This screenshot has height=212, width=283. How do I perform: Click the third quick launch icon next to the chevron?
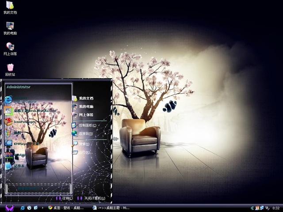coord(36,208)
